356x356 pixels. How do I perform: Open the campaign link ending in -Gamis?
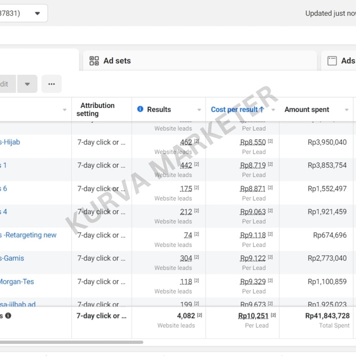(x=12, y=259)
